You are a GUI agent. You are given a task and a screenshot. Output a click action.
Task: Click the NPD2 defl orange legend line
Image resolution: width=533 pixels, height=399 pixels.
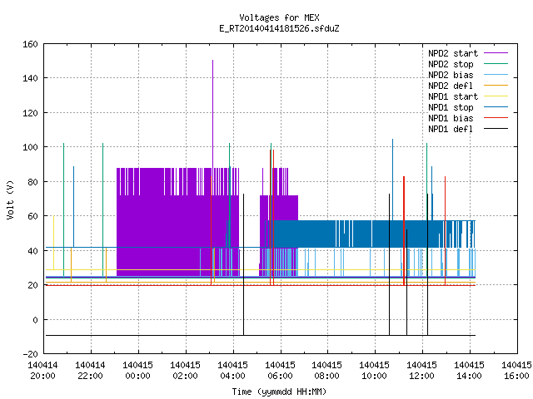click(x=496, y=86)
